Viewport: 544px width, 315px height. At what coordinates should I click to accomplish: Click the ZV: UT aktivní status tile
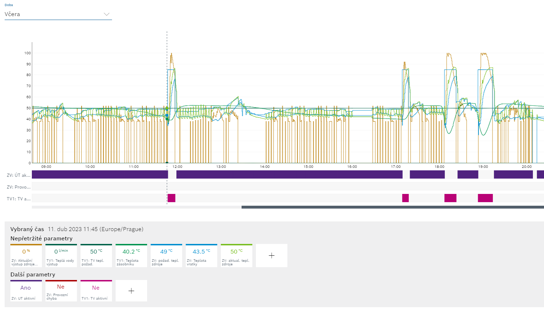click(26, 291)
